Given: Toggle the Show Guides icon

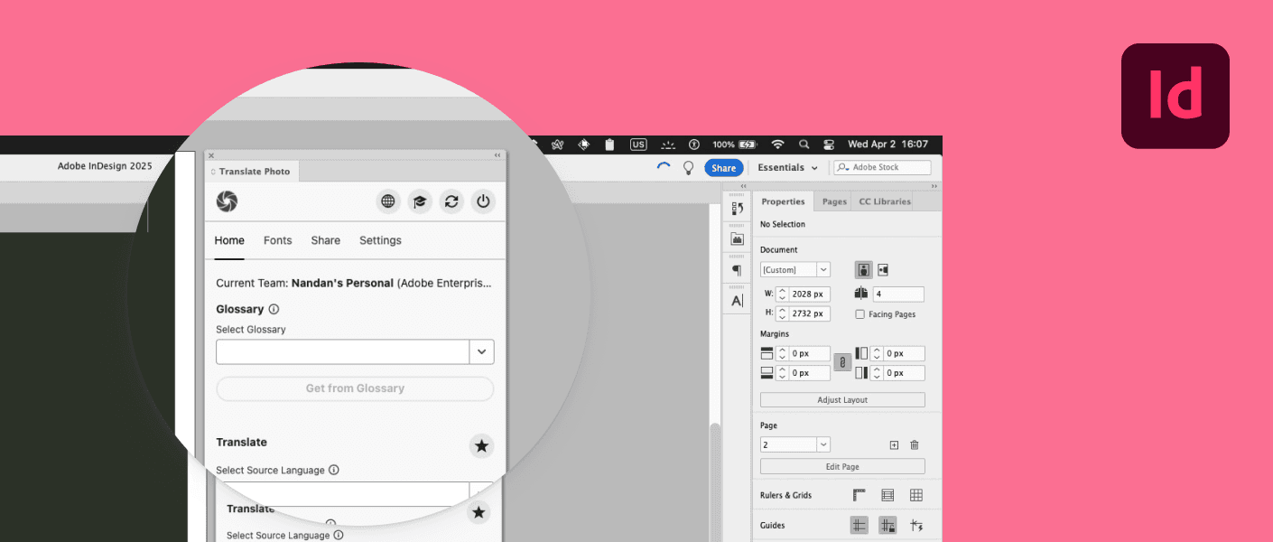Looking at the screenshot, I should [860, 525].
